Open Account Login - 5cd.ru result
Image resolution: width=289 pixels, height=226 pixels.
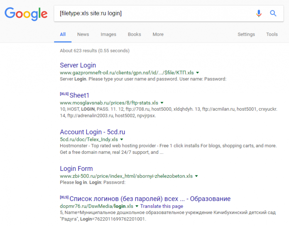[x=93, y=132]
